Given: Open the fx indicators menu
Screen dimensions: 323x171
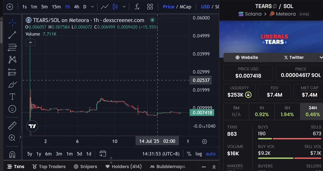Looking at the screenshot, I should coord(137,7).
